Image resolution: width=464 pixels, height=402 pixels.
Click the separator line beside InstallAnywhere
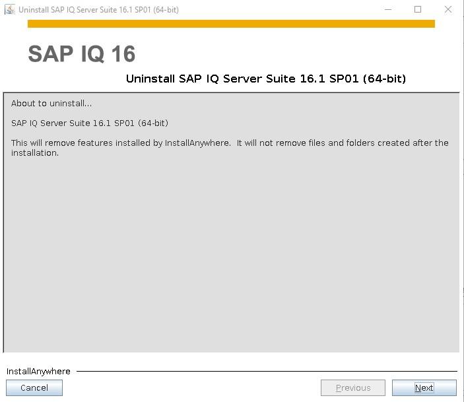[x=267, y=371]
